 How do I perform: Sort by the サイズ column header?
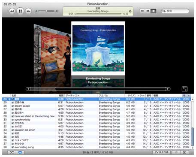click(x=130, y=96)
